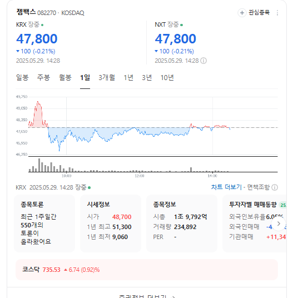Switch chart to 주봉 weekly candles
This screenshot has height=298, width=298.
coord(43,77)
